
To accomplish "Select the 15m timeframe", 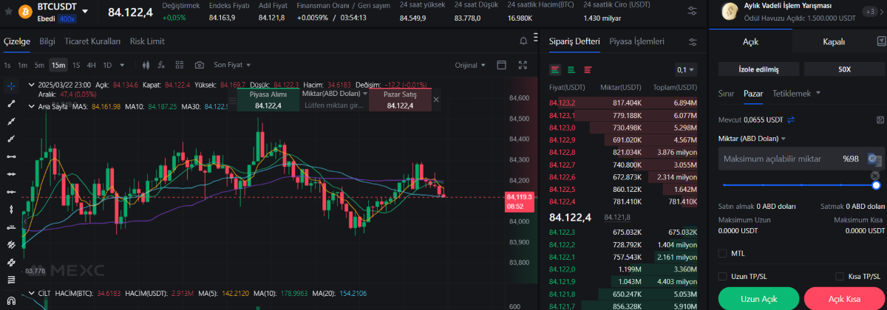I will (x=58, y=65).
